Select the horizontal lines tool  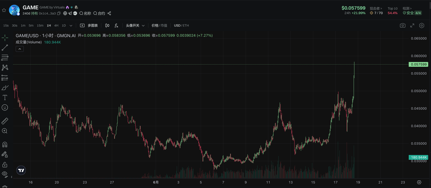5,58
